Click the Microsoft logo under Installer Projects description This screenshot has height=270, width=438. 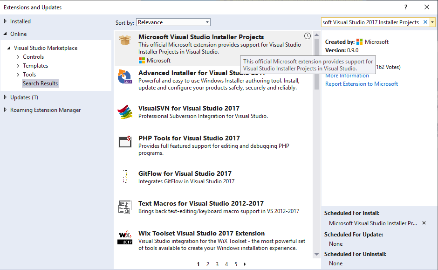click(142, 60)
